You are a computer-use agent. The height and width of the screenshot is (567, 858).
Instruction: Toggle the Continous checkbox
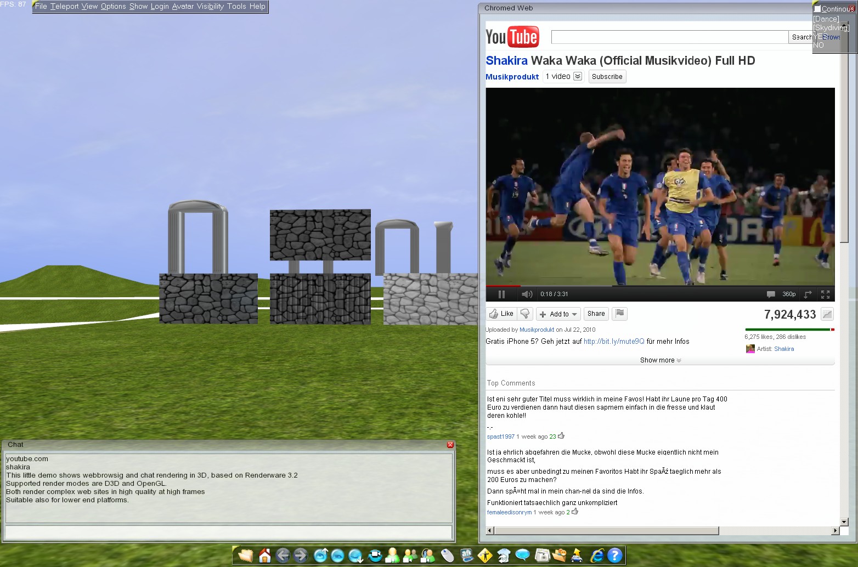tap(817, 9)
